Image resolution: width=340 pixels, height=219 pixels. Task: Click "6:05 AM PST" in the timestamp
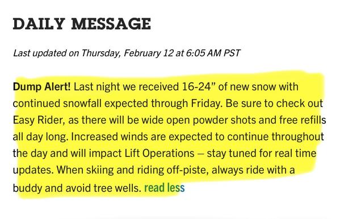tap(213, 53)
